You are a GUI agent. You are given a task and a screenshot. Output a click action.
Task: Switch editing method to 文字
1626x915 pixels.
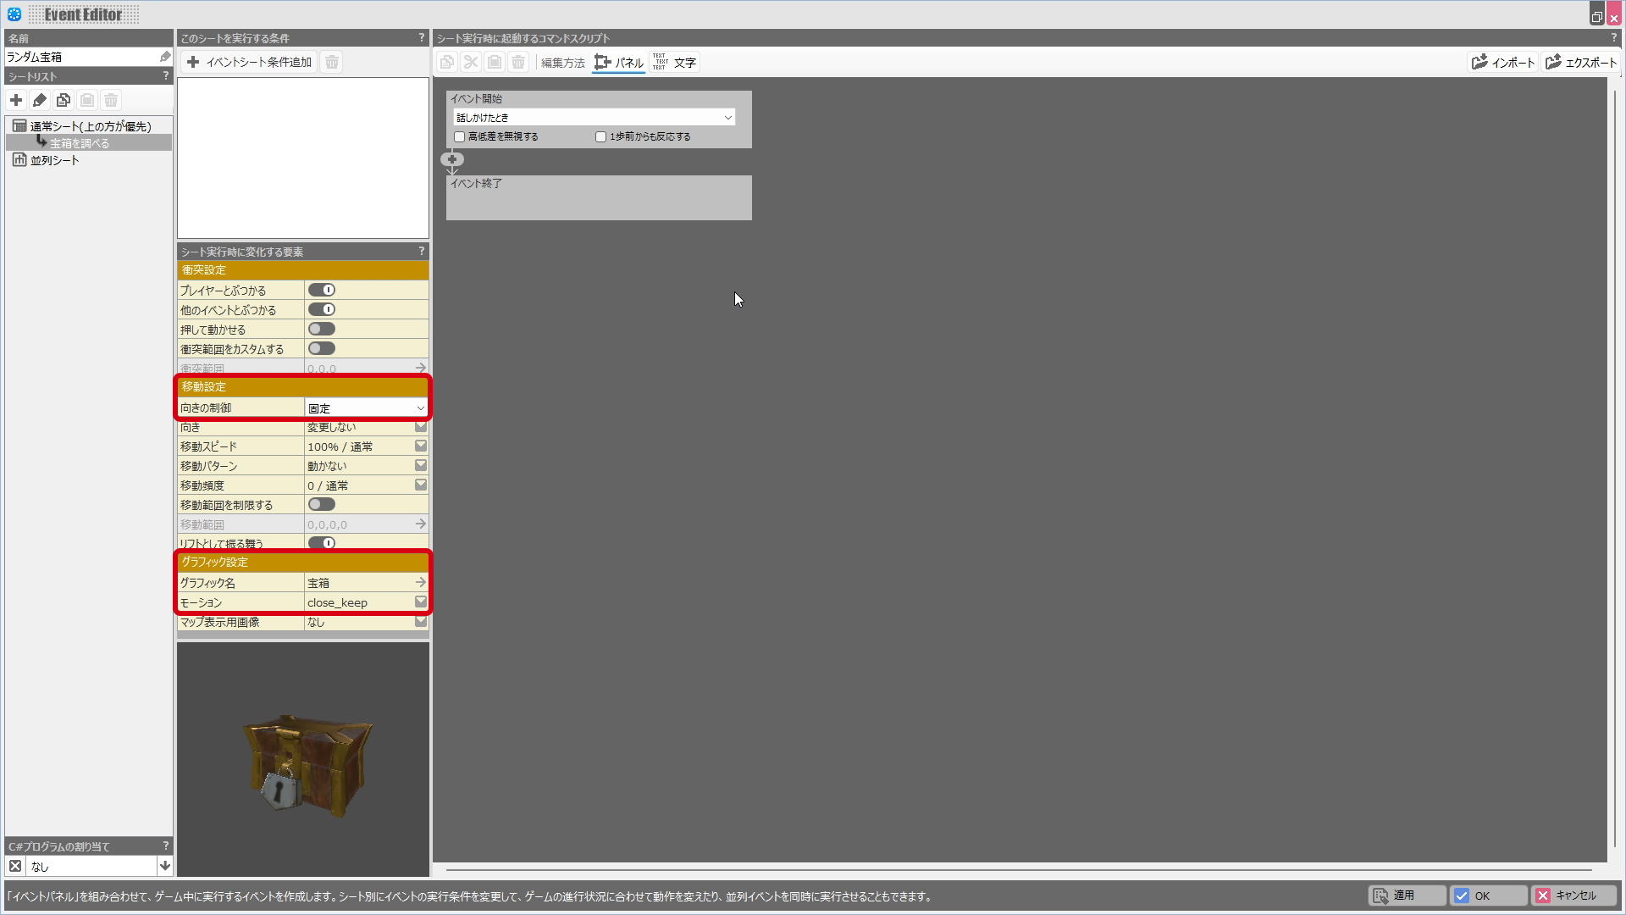pyautogui.click(x=675, y=63)
